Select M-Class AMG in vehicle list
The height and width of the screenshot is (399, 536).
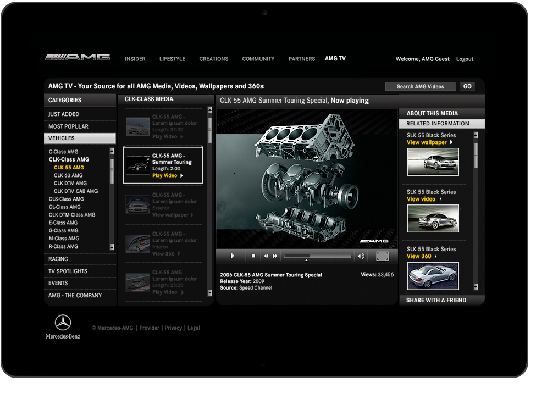[64, 239]
